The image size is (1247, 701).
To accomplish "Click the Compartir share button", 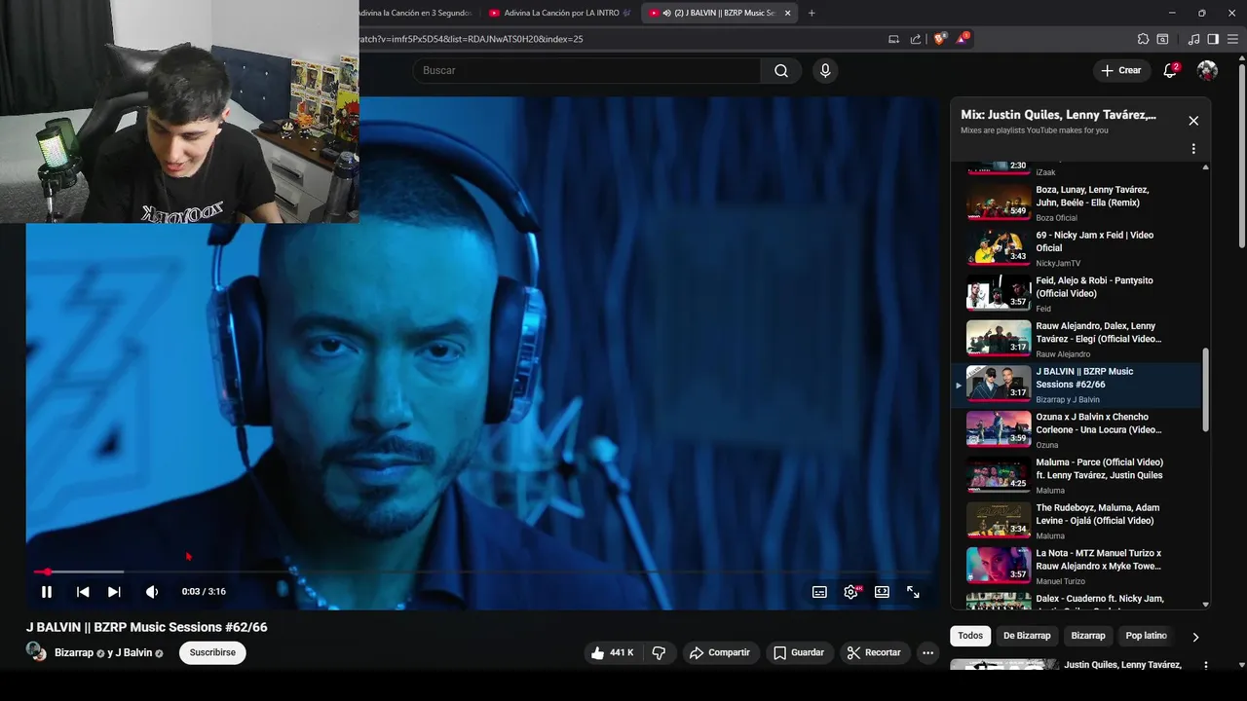I will tap(720, 652).
